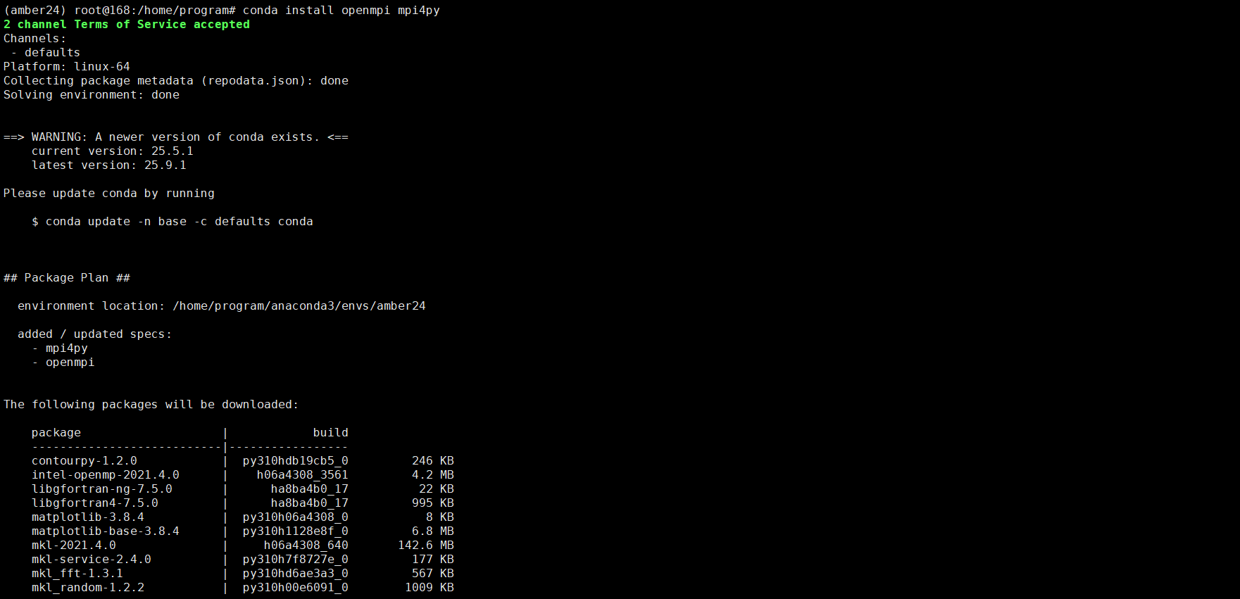Image resolution: width=1240 pixels, height=599 pixels.
Task: Click 'latest version: 25.9.1'
Action: pos(109,165)
